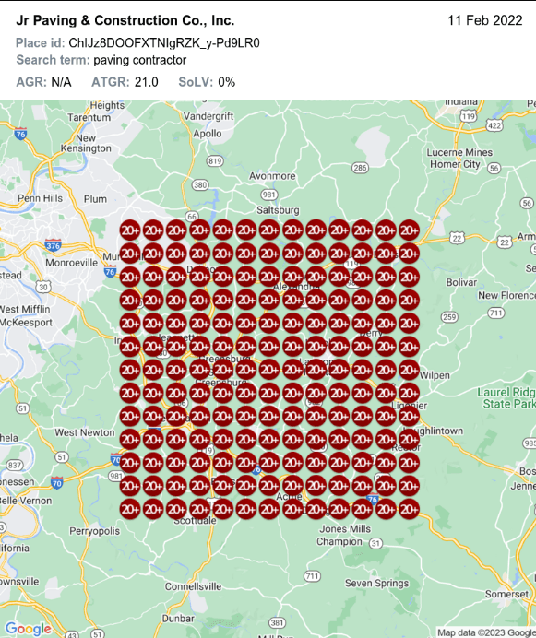Click the Lucerne Mines label
This screenshot has width=536, height=638.
459,152
